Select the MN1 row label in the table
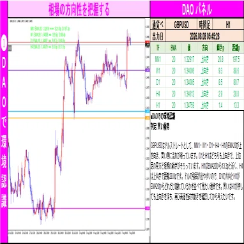This screenshot has height=244, width=244. 158,59
